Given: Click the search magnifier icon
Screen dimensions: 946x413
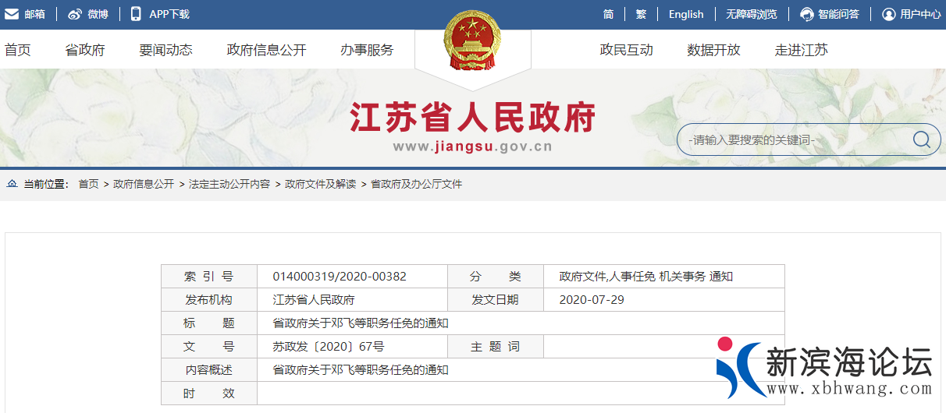Looking at the screenshot, I should click(x=921, y=139).
